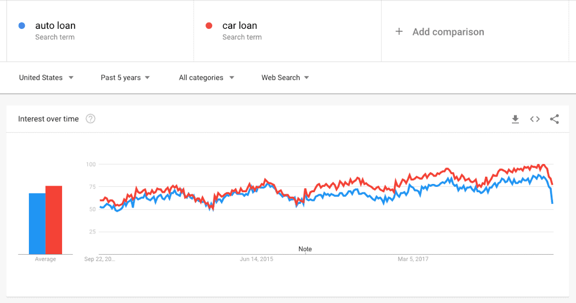The width and height of the screenshot is (576, 303).
Task: Click the red dot next to car loan
Action: coord(209,26)
